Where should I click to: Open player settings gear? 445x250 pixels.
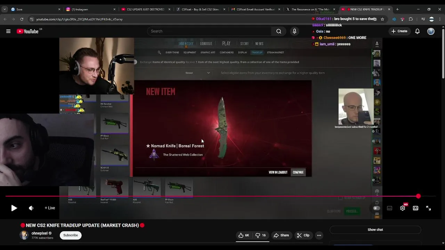coord(403,208)
